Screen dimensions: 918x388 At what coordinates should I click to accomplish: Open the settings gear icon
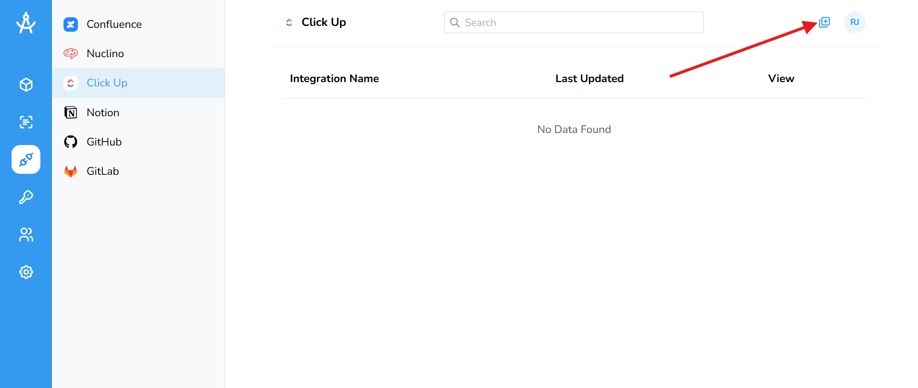click(26, 272)
